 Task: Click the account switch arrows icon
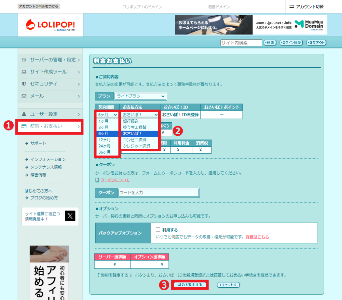point(292,7)
